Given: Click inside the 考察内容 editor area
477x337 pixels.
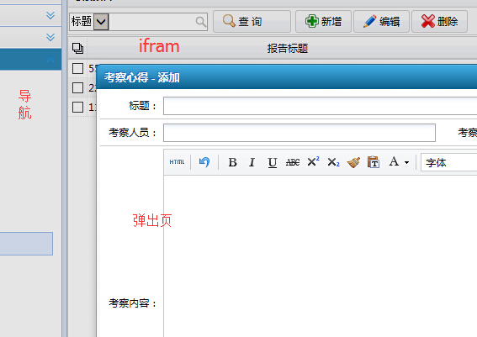Looking at the screenshot, I should point(320,256).
